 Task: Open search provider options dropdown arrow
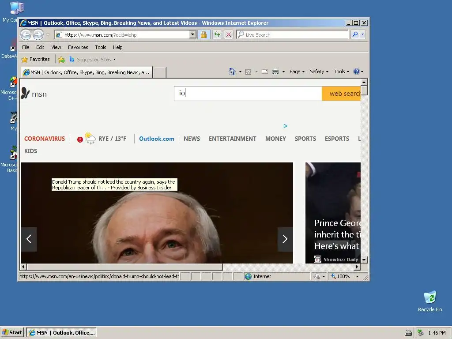point(363,34)
